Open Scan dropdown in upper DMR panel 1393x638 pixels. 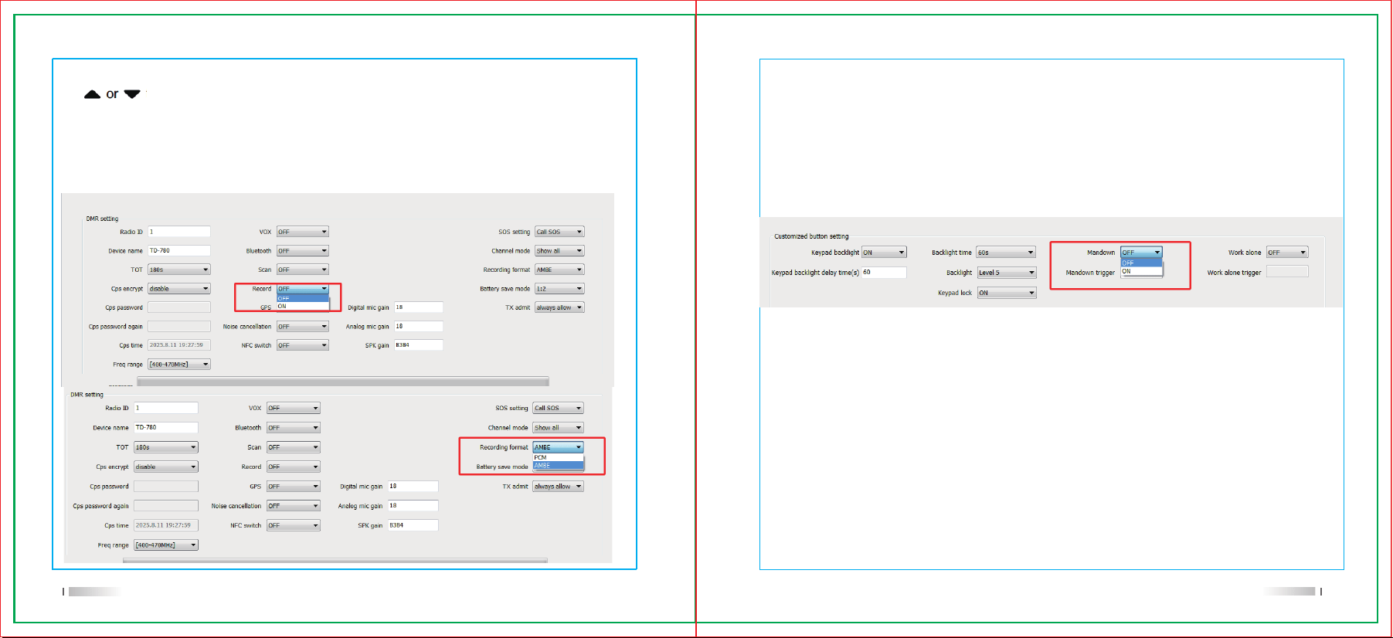pos(303,270)
